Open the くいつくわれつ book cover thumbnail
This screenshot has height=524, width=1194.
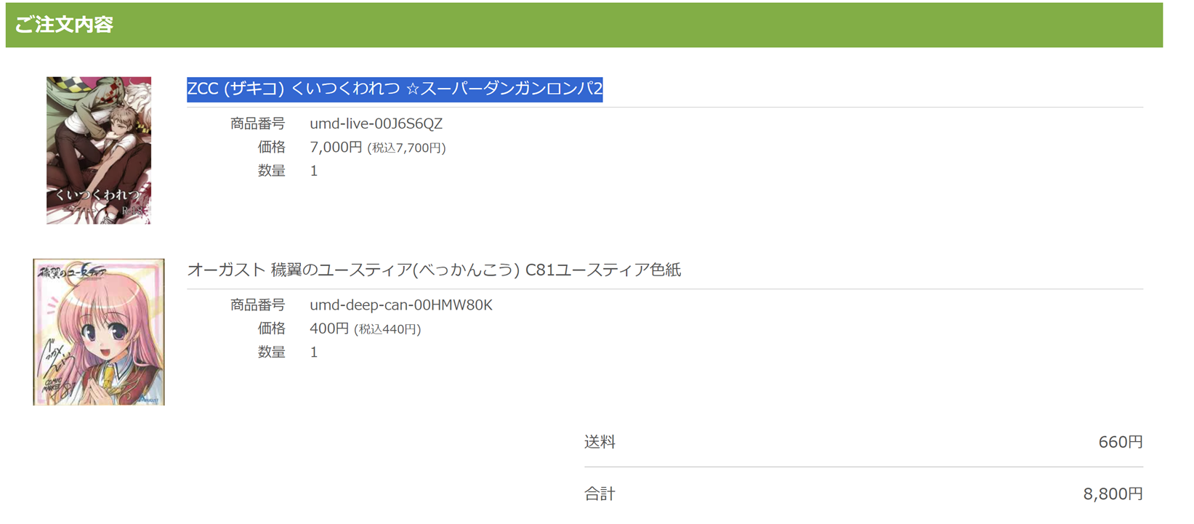pos(99,150)
